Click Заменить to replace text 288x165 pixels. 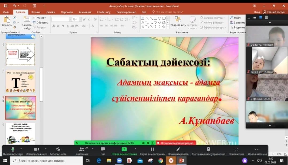coord(238,22)
